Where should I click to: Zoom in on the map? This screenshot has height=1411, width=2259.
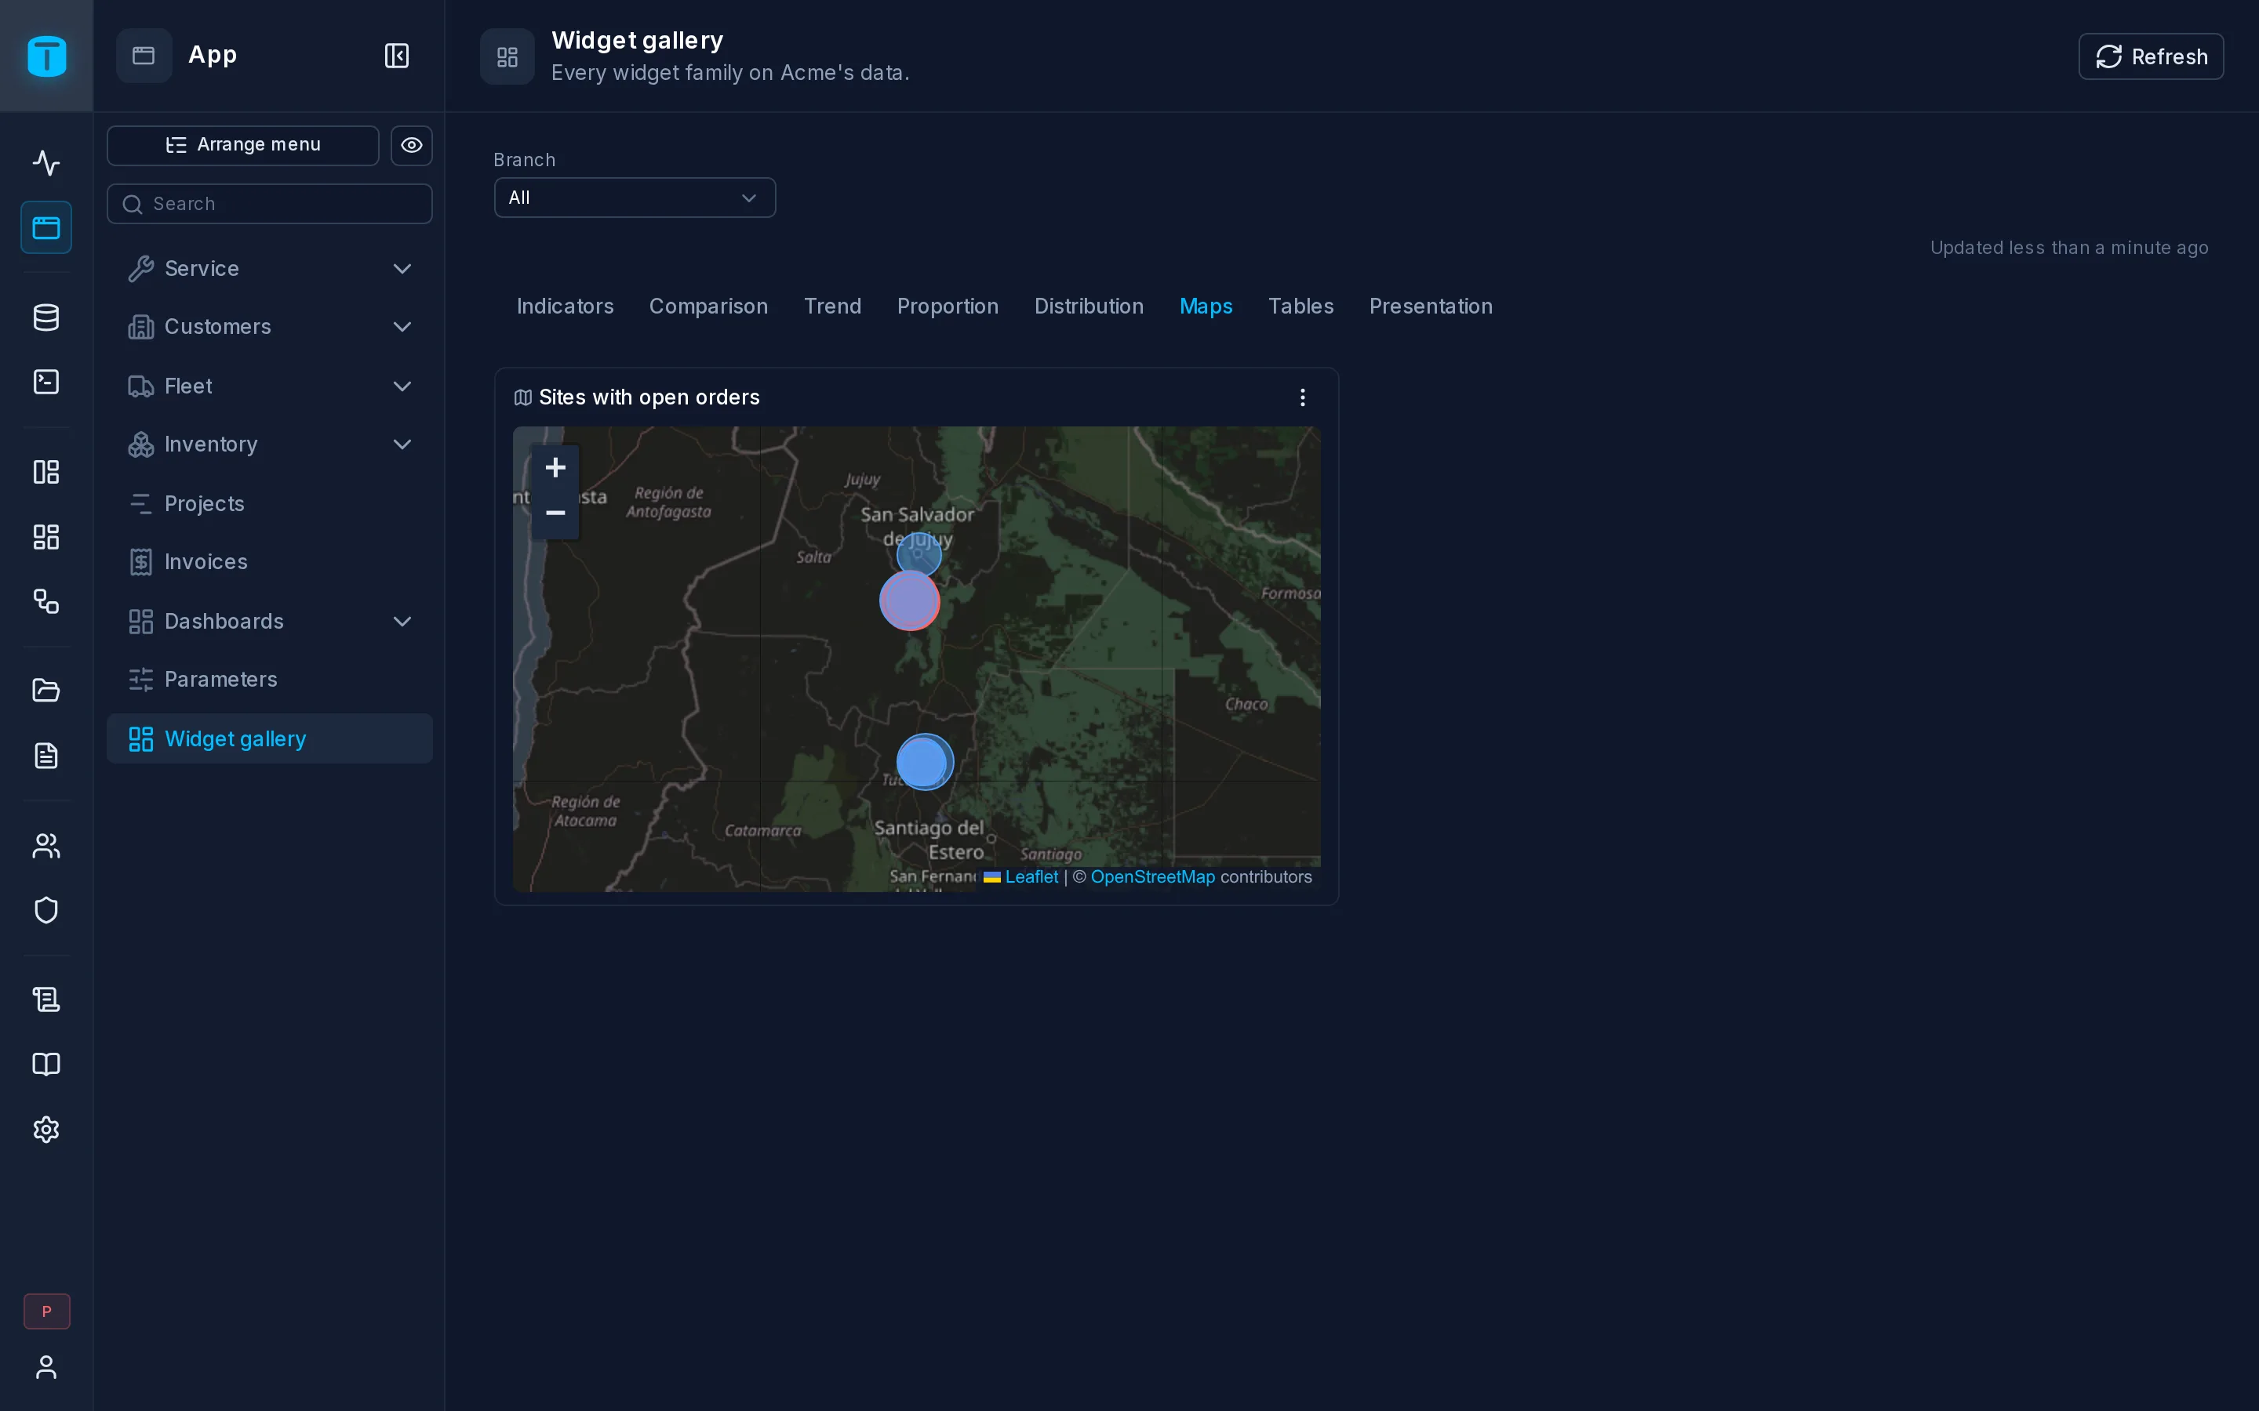555,467
